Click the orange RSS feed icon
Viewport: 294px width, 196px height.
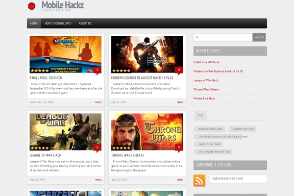(x=199, y=180)
